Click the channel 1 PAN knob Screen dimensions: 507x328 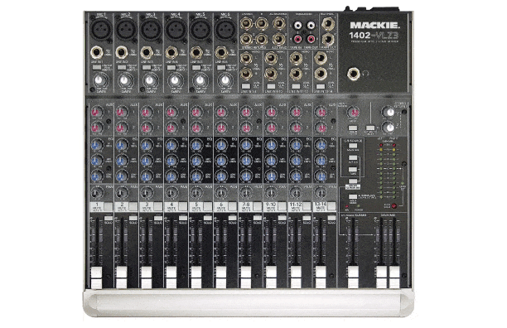pos(96,193)
